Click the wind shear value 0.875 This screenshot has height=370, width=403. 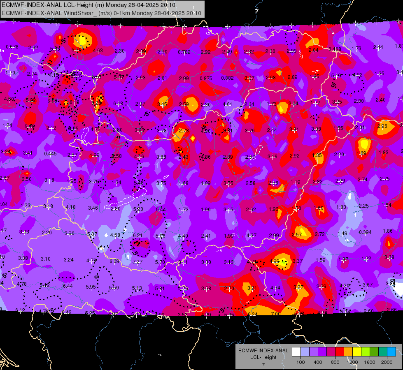(x=206, y=78)
